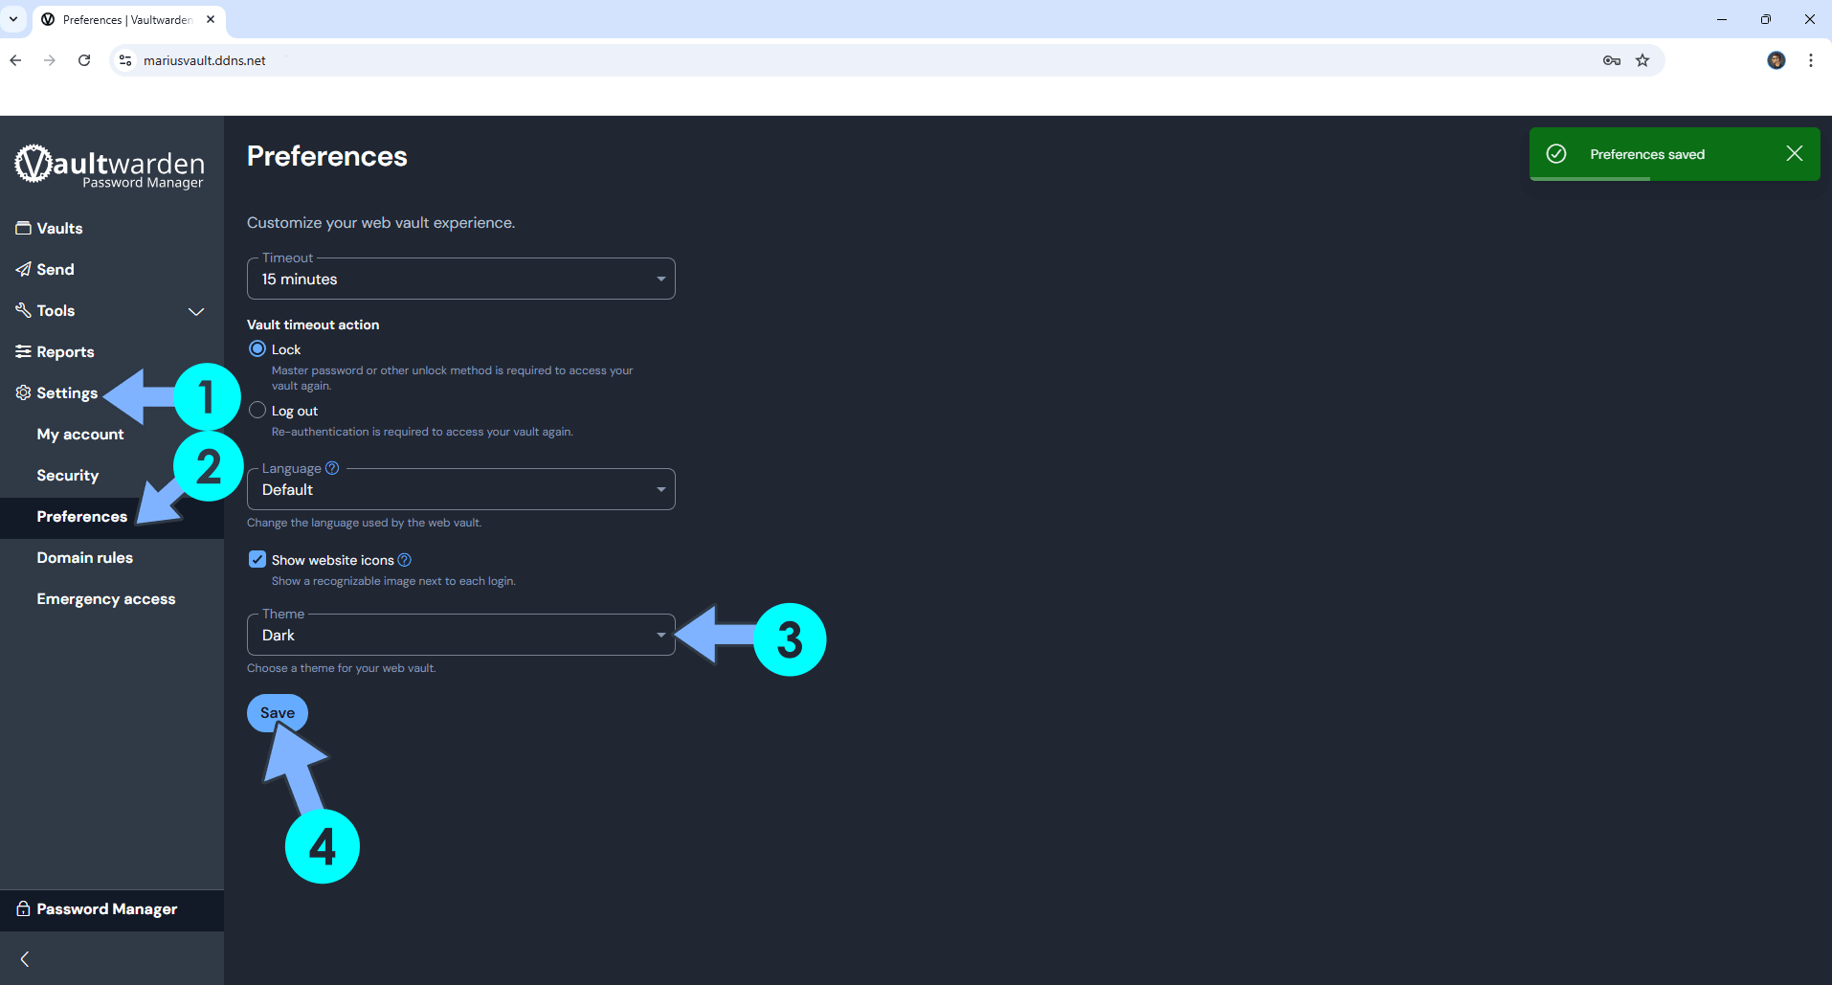Open the Chrome profile avatar
This screenshot has width=1832, height=985.
point(1776,60)
